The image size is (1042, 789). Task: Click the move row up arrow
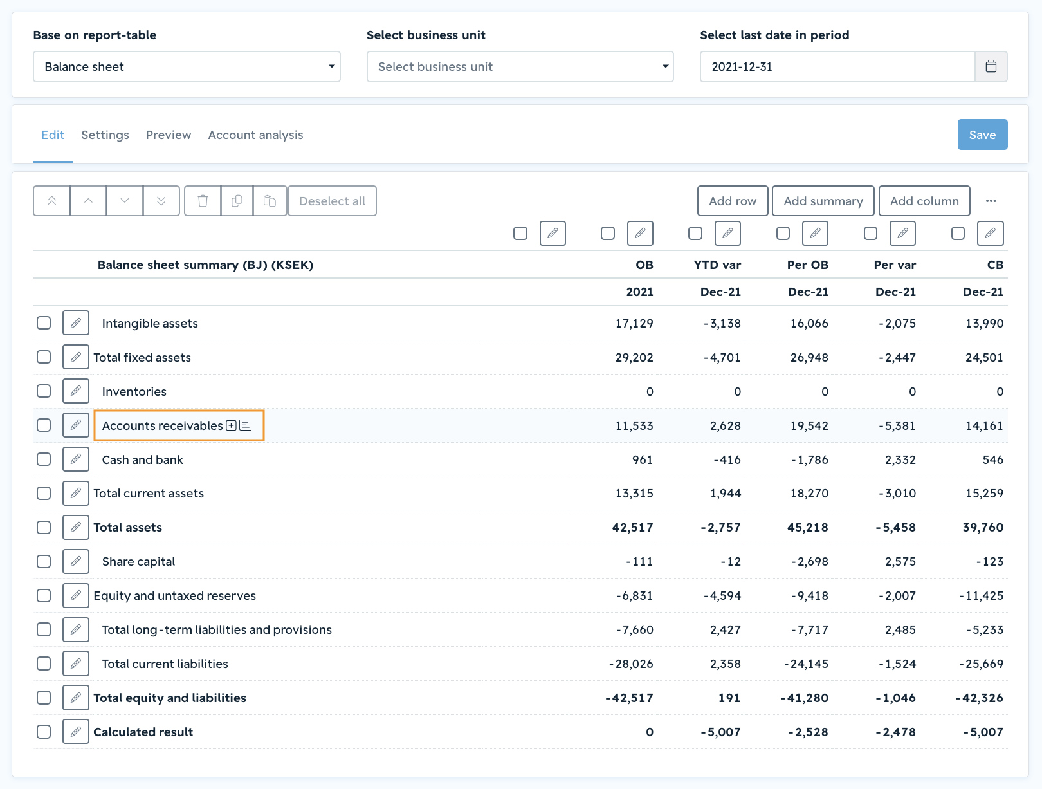[88, 201]
